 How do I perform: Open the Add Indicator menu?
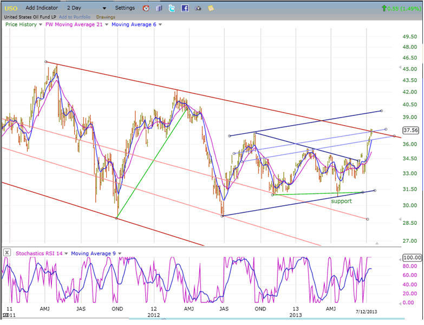click(x=42, y=8)
